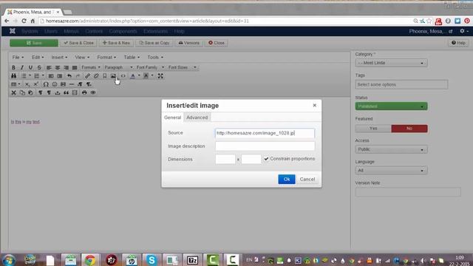Click the Superscript icon
Image resolution: width=473 pixels, height=266 pixels.
coord(36,84)
